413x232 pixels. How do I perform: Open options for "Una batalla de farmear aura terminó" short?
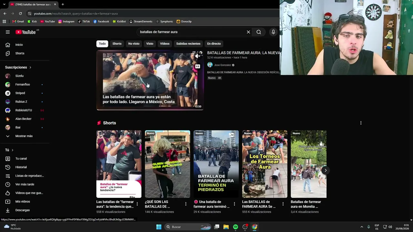click(x=235, y=204)
